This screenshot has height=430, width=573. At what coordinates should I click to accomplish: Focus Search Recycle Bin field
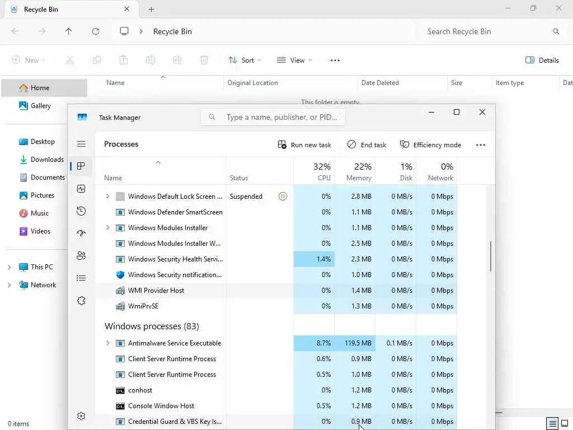click(x=491, y=31)
